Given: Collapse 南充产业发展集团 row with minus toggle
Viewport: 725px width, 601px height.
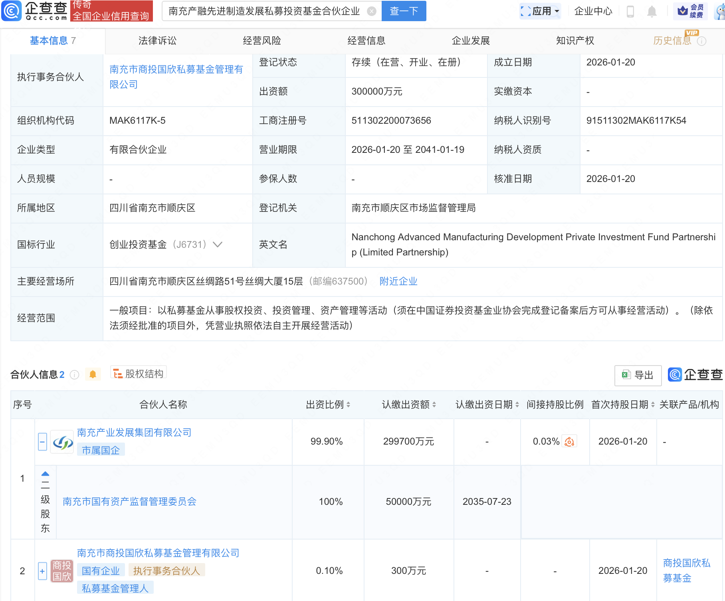Looking at the screenshot, I should coord(42,442).
